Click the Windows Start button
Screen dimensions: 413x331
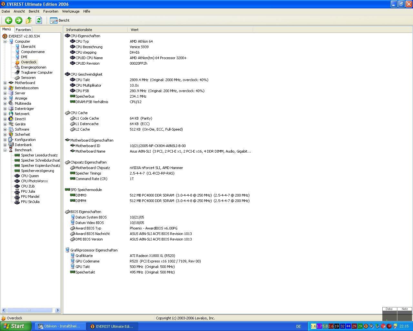pyautogui.click(x=16, y=326)
